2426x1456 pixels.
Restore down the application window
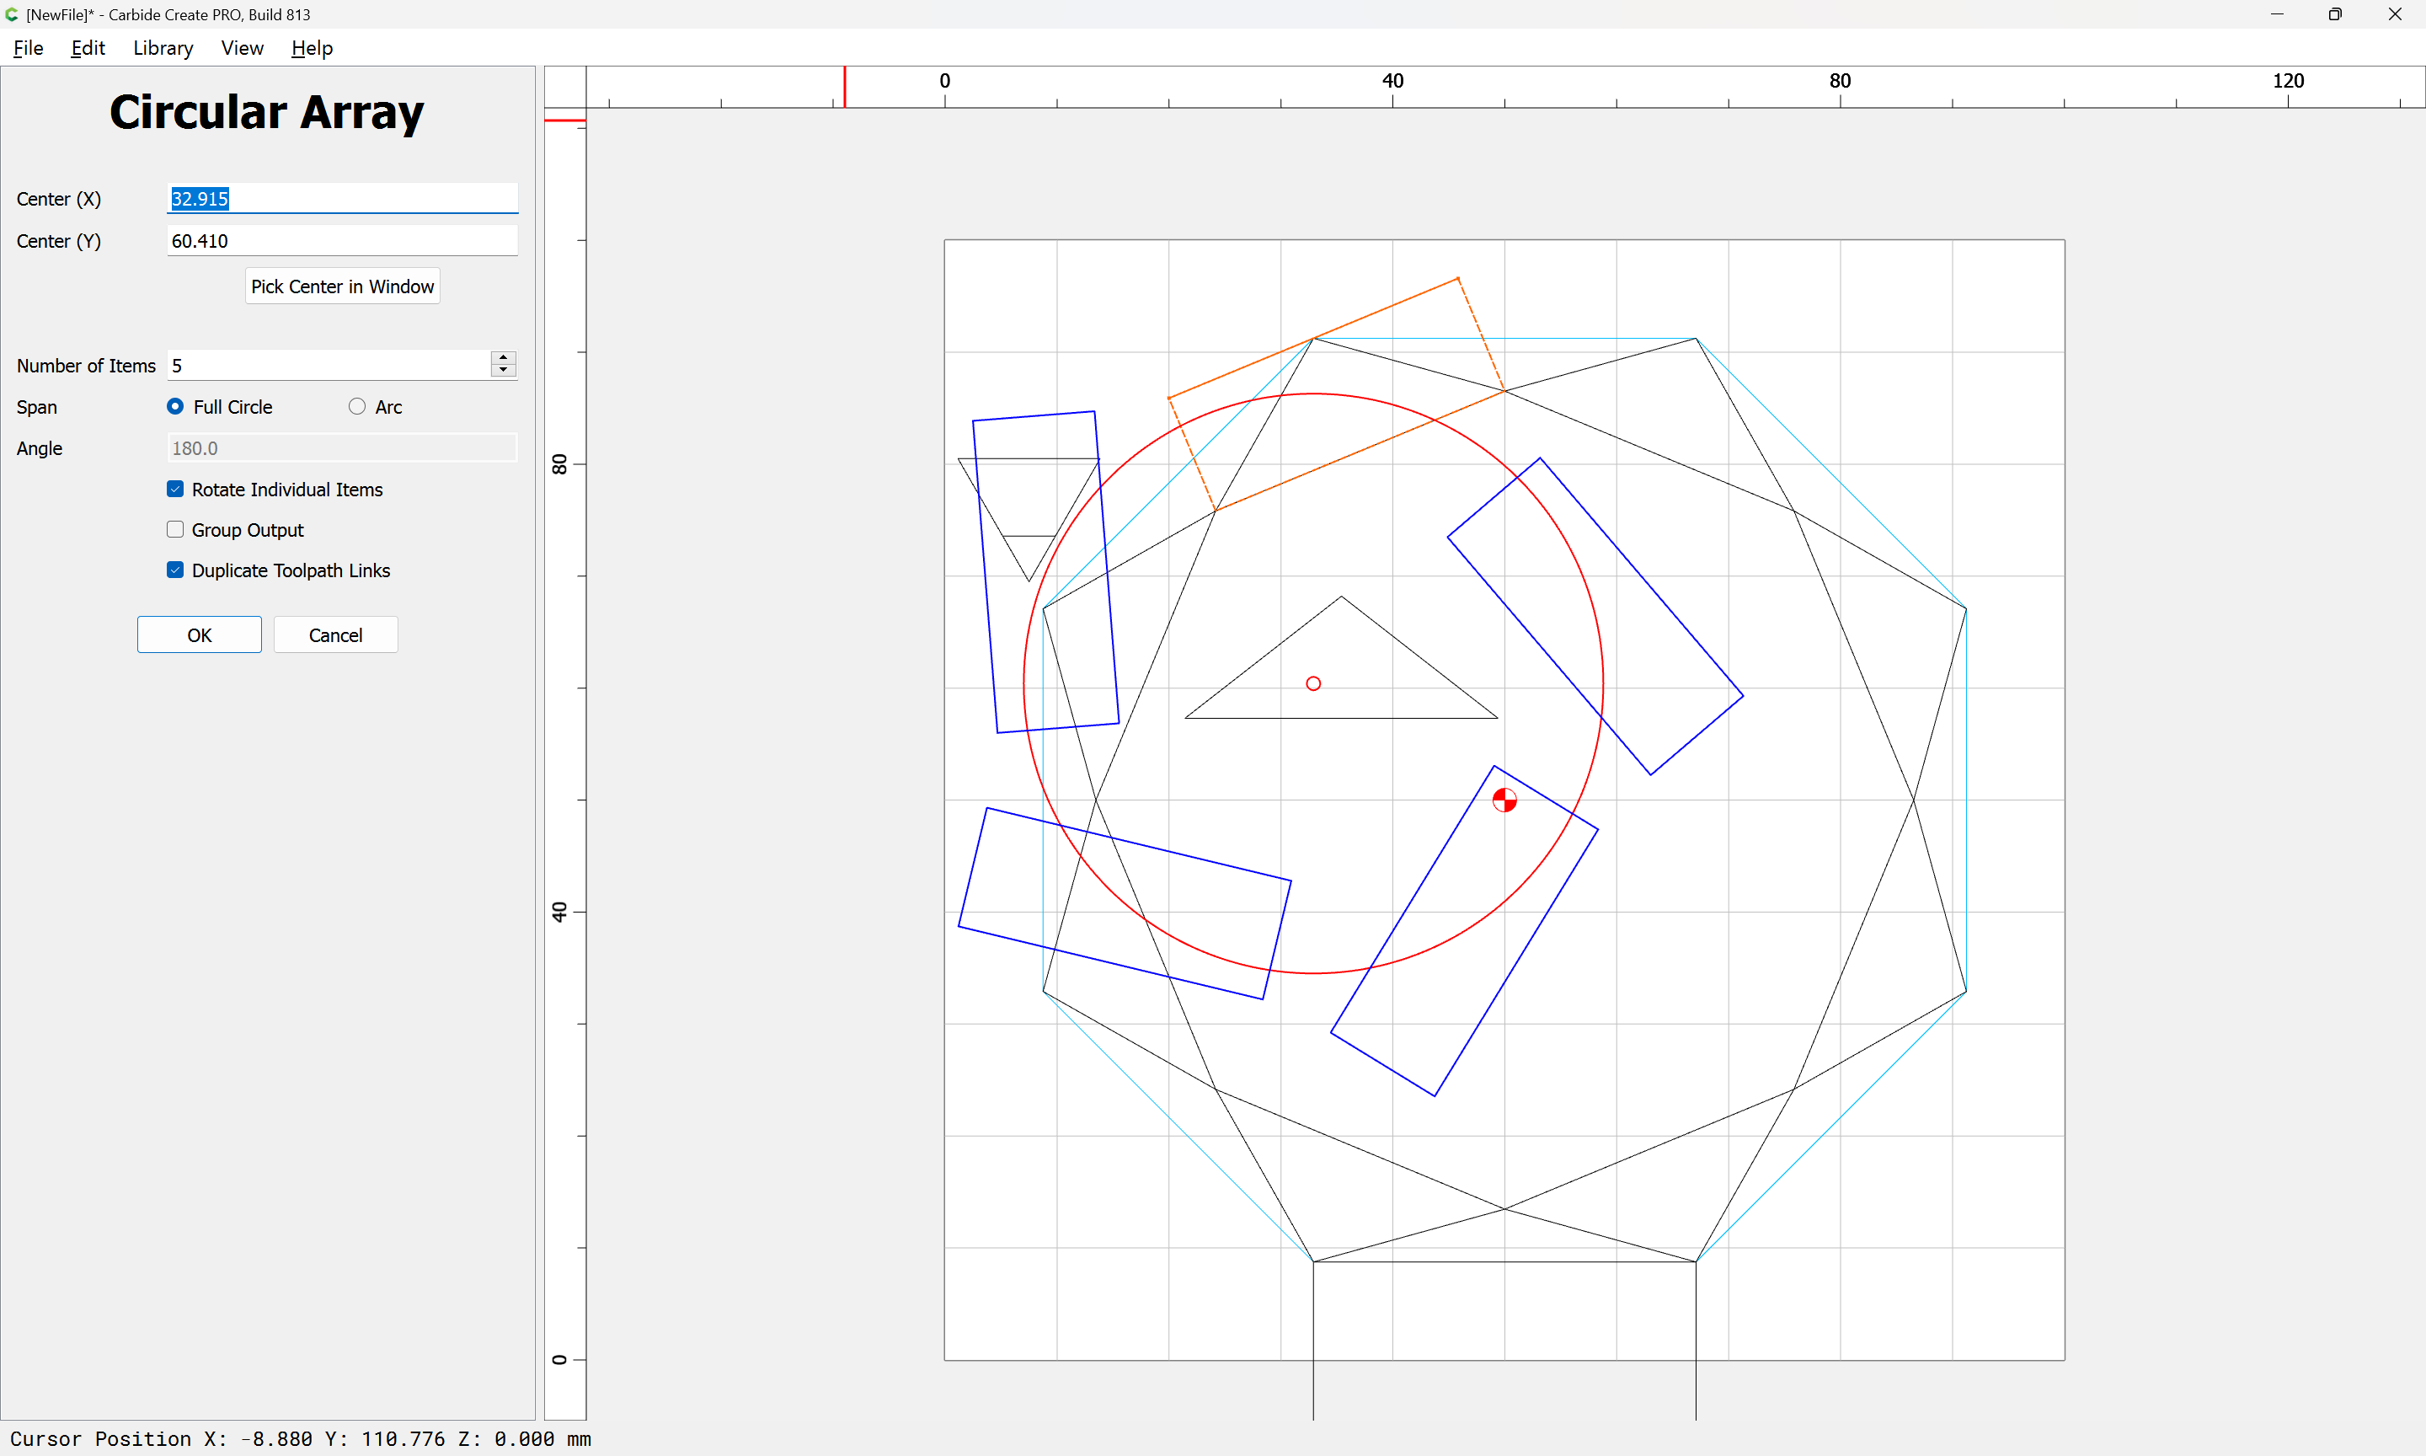point(2335,14)
